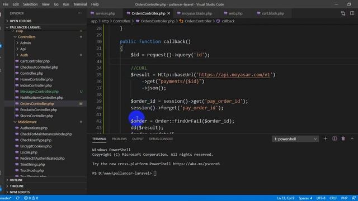
Task: Collapse the Middleware folder
Action: [27, 122]
